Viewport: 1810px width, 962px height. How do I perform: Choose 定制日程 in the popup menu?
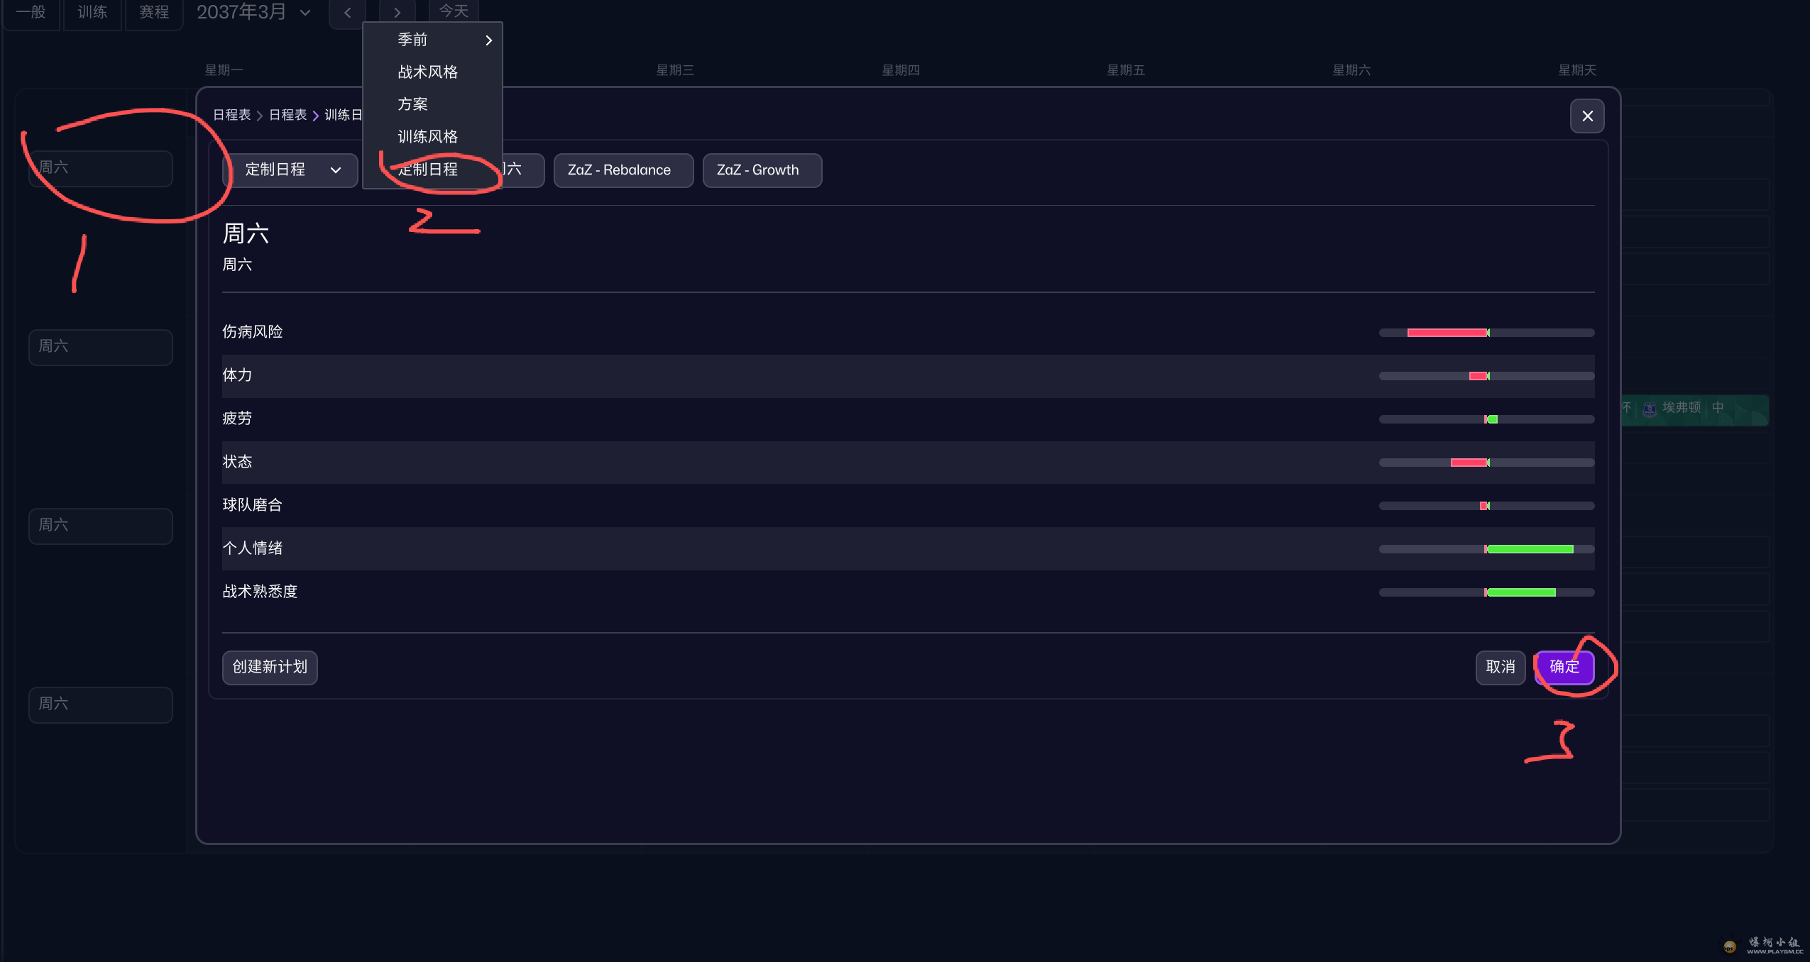427,170
